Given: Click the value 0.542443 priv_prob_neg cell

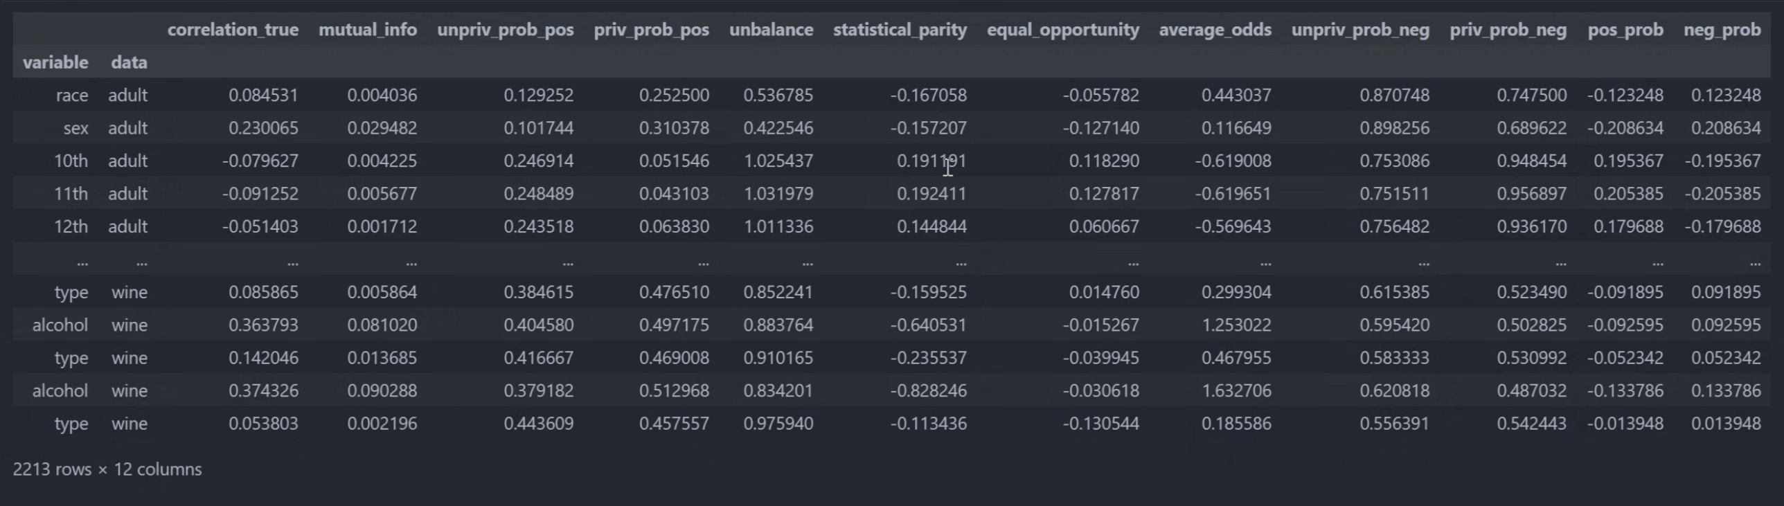Looking at the screenshot, I should coord(1531,424).
